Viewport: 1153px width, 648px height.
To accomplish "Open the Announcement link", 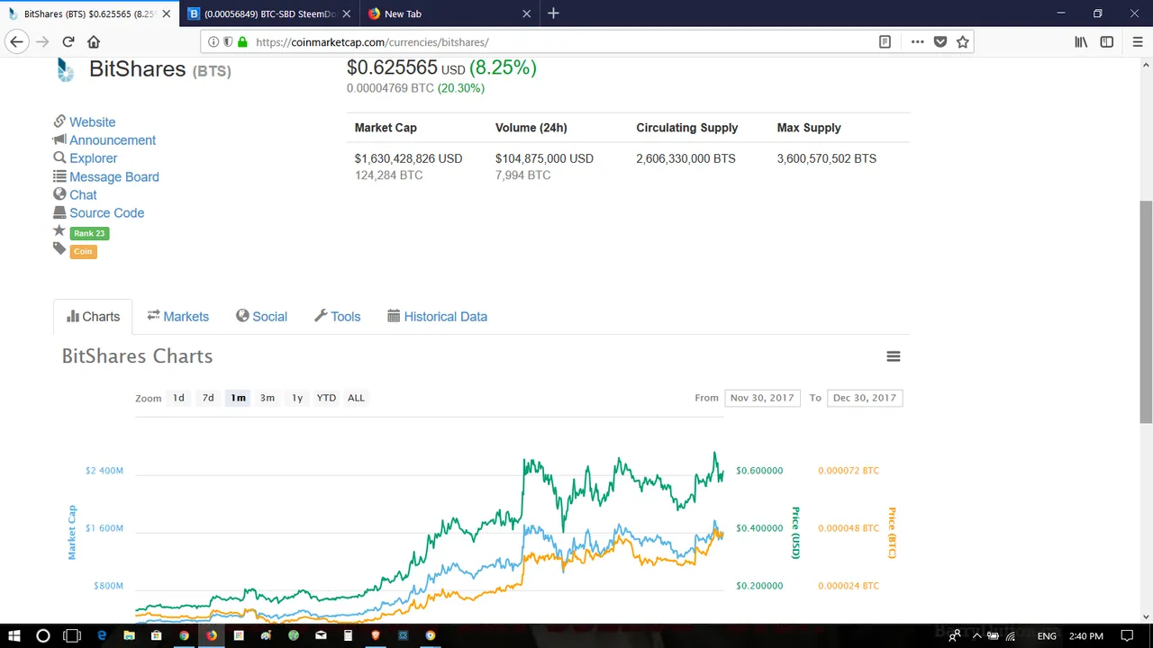I will pyautogui.click(x=113, y=140).
